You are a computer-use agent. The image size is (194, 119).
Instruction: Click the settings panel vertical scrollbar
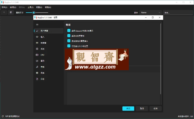point(161,59)
